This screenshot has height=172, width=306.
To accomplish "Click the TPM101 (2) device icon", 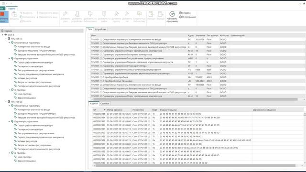I will [x=9, y=102].
